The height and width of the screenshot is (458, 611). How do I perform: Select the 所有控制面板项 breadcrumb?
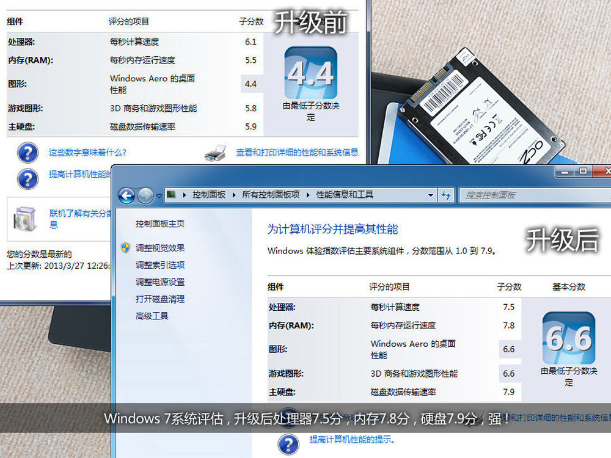tap(271, 195)
